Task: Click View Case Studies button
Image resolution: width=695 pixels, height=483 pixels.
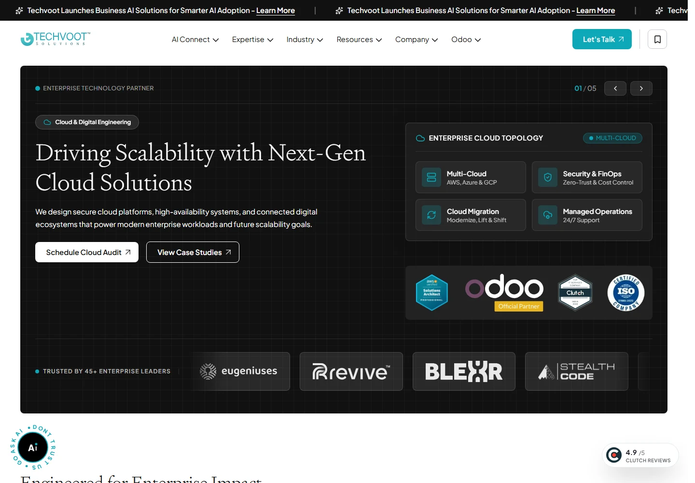Action: coord(193,252)
